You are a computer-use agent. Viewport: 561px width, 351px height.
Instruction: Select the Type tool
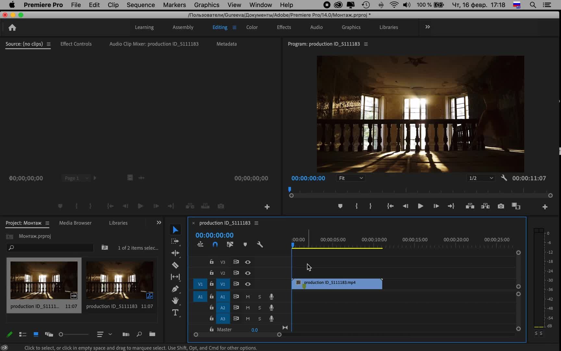tap(175, 313)
